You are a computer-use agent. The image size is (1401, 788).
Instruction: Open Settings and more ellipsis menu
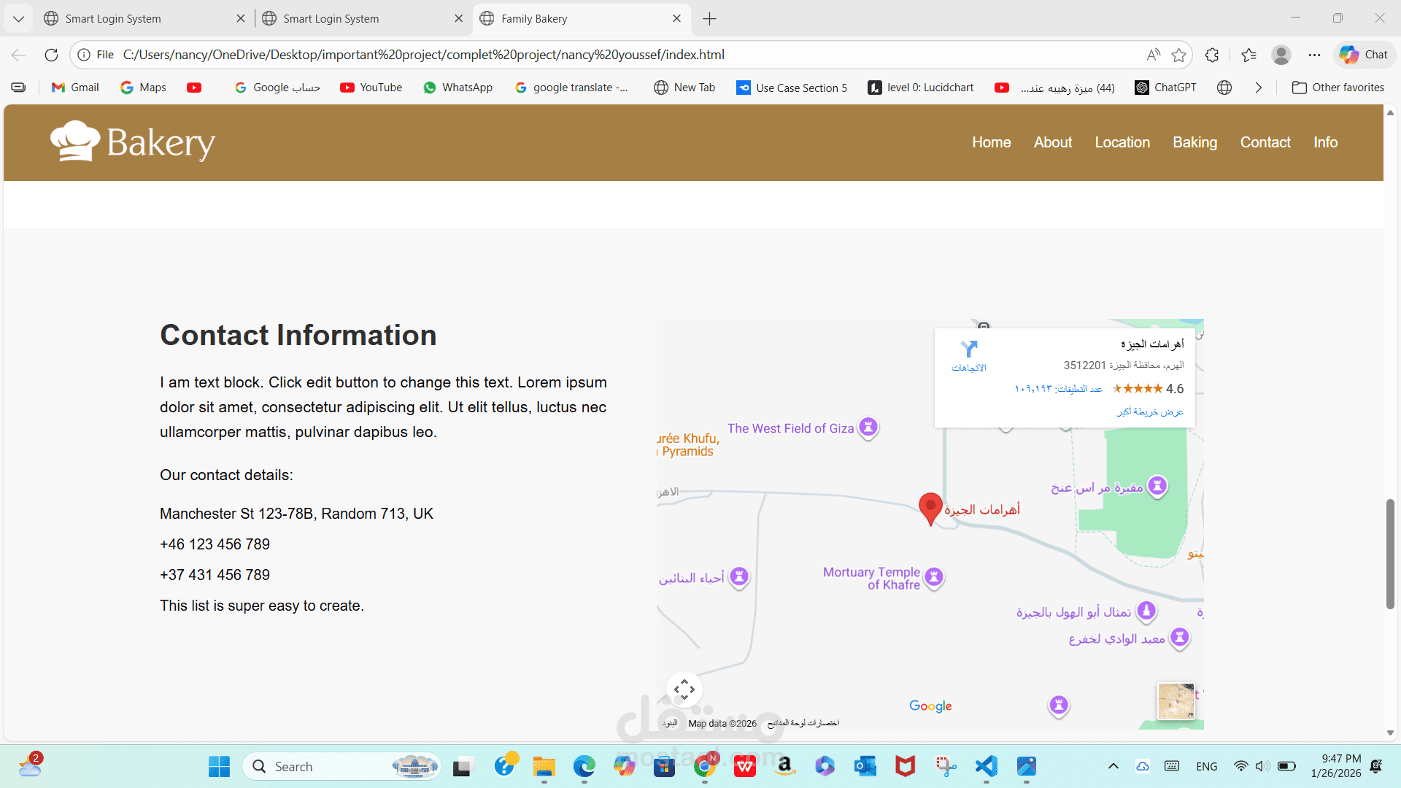tap(1314, 55)
